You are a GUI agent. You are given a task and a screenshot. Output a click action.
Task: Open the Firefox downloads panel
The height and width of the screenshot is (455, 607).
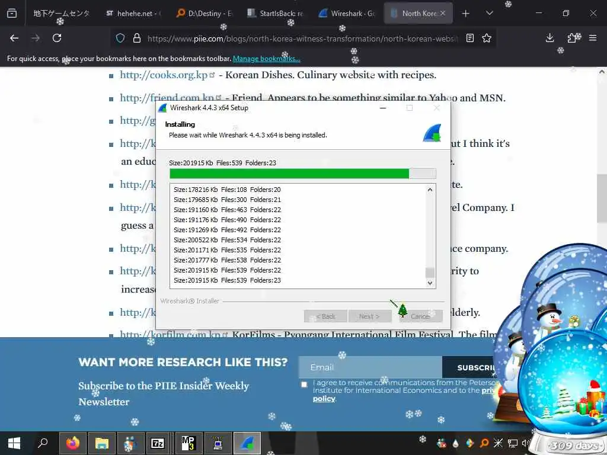point(550,38)
